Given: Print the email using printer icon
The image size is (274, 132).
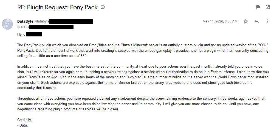Looking at the screenshot, I should point(258,7).
